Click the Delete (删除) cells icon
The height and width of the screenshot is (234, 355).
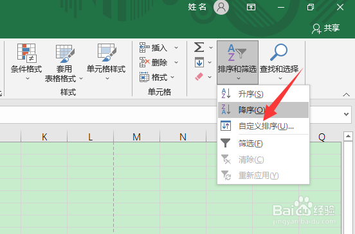click(144, 62)
